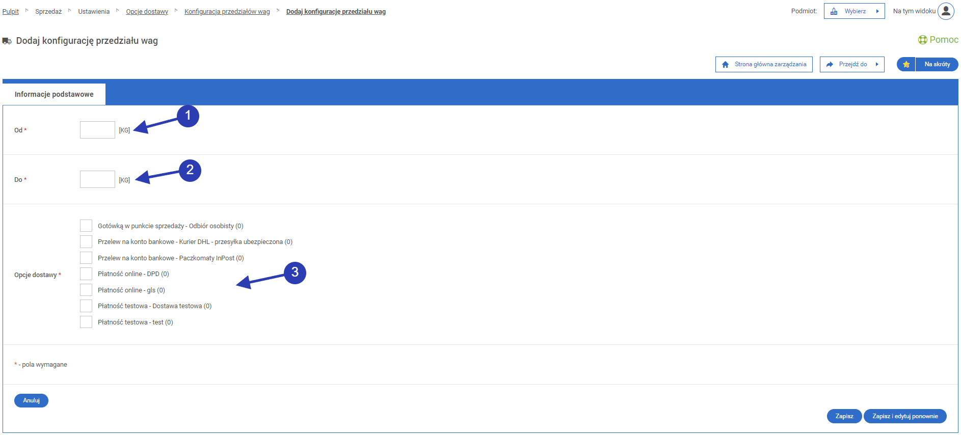Screen dimensions: 961x435
Task: Go to Opcje dostawy in breadcrumb
Action: click(147, 12)
